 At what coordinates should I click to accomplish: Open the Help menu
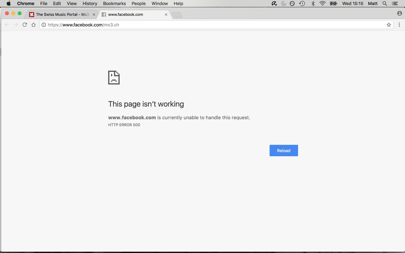click(178, 3)
